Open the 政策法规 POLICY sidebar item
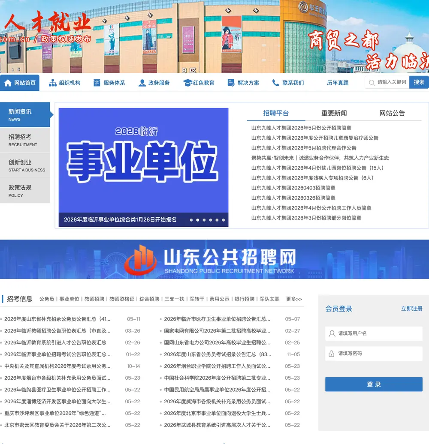Screen dimensions: 429x444 tap(25, 191)
